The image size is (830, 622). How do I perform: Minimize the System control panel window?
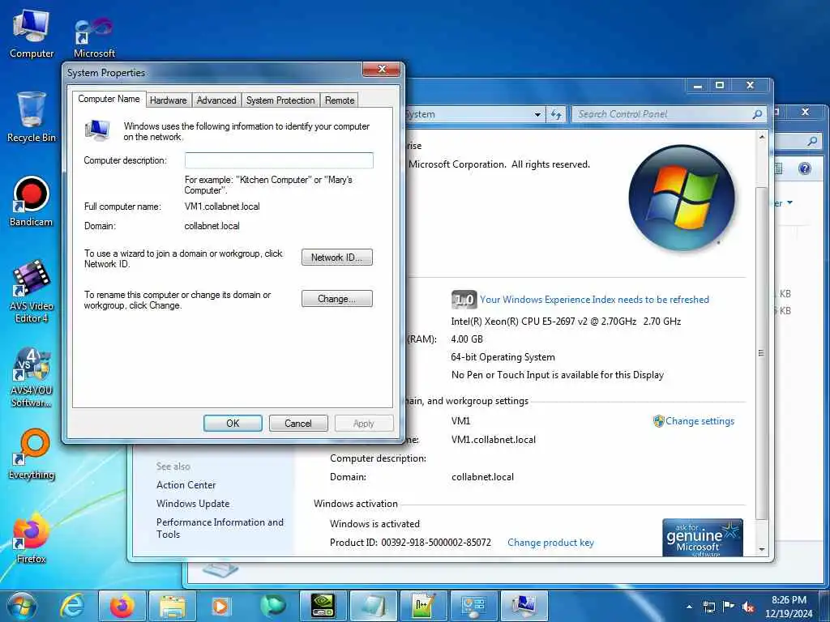click(698, 84)
